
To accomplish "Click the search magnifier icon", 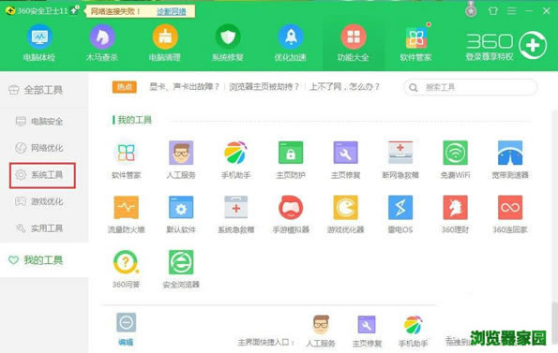I will tap(413, 87).
